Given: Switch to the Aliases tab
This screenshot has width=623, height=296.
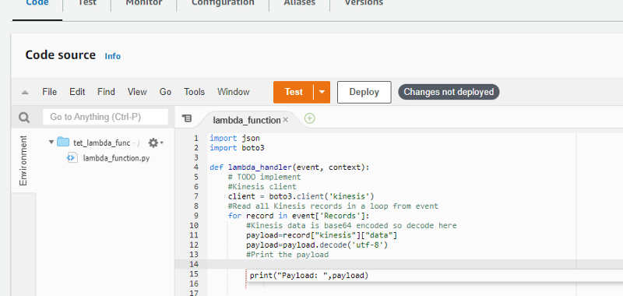Looking at the screenshot, I should pyautogui.click(x=299, y=3).
